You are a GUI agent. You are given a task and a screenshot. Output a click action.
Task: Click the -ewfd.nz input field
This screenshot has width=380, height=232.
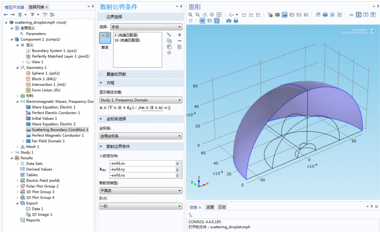pos(143,175)
